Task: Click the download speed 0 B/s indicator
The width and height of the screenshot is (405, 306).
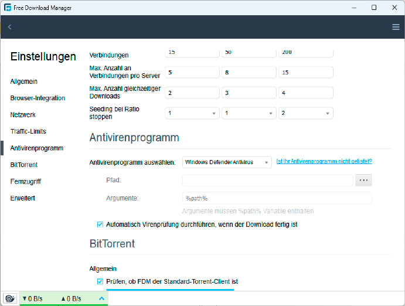Action: [33, 299]
